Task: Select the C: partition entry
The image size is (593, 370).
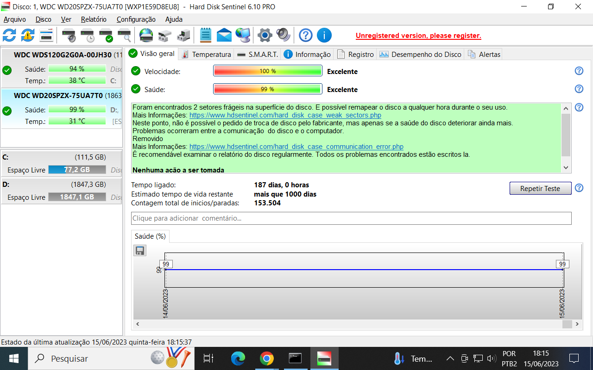Action: point(61,163)
